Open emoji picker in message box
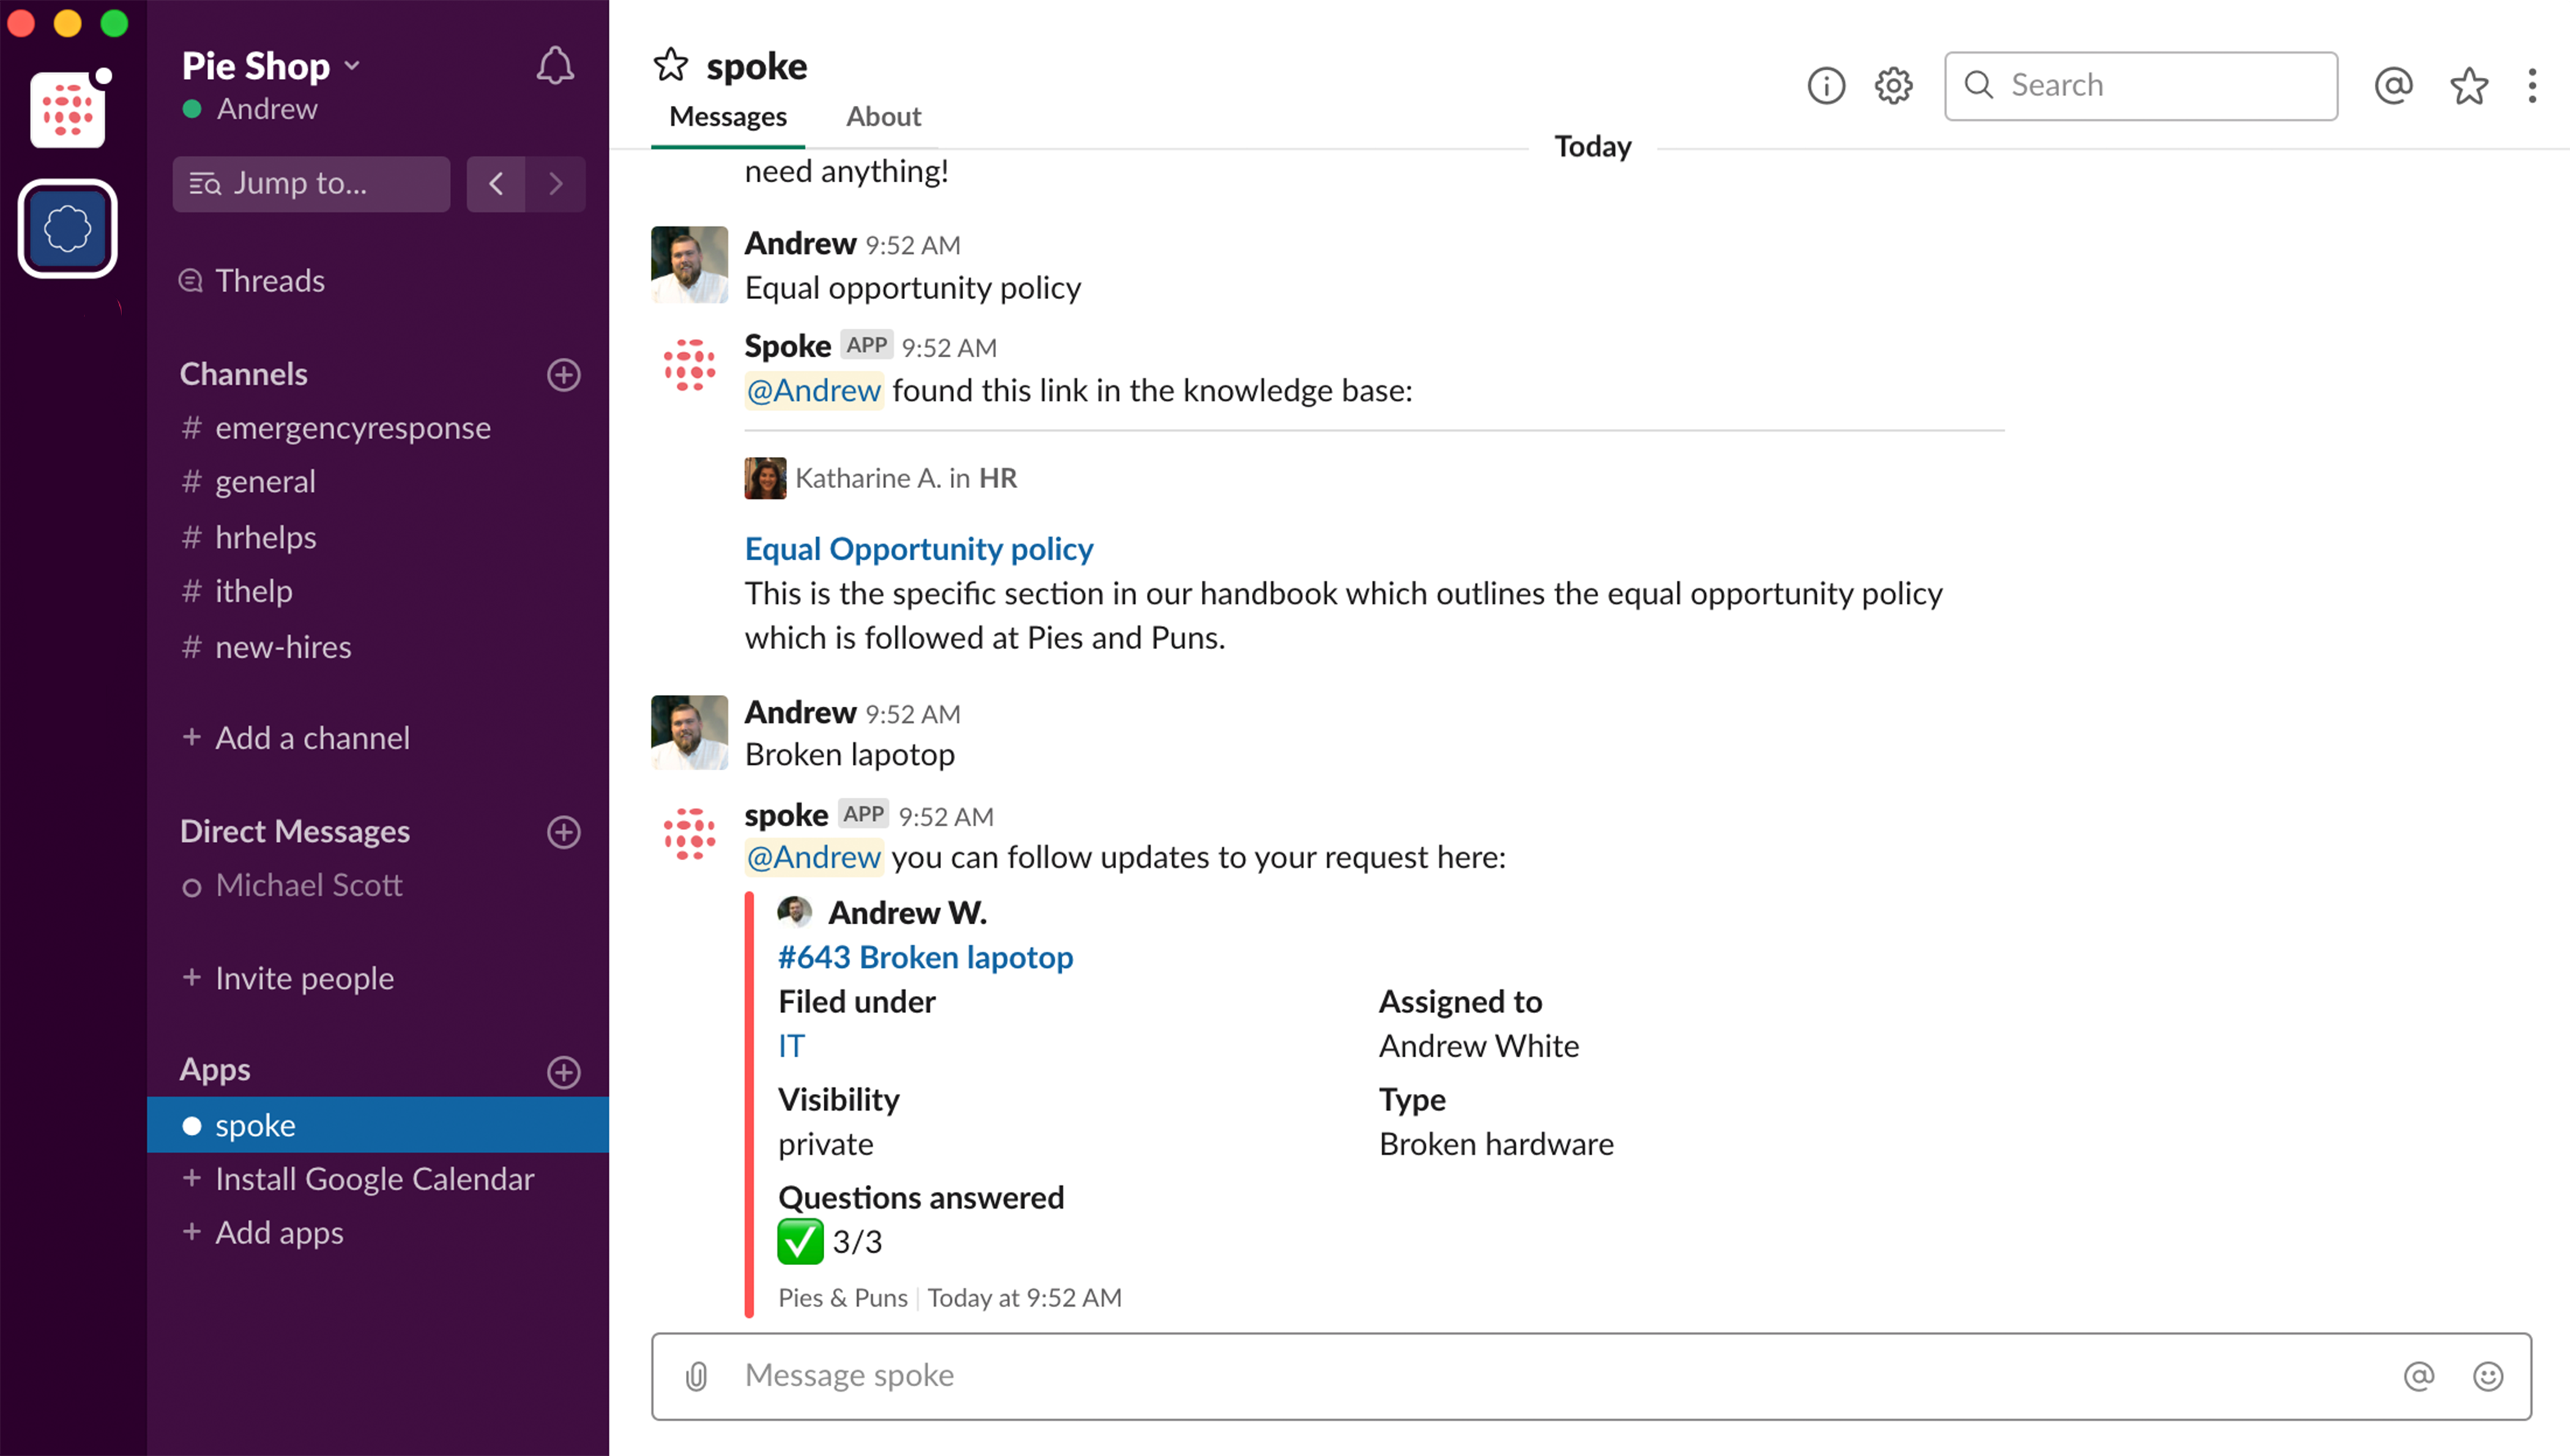Viewport: 2570px width, 1456px height. (2487, 1377)
